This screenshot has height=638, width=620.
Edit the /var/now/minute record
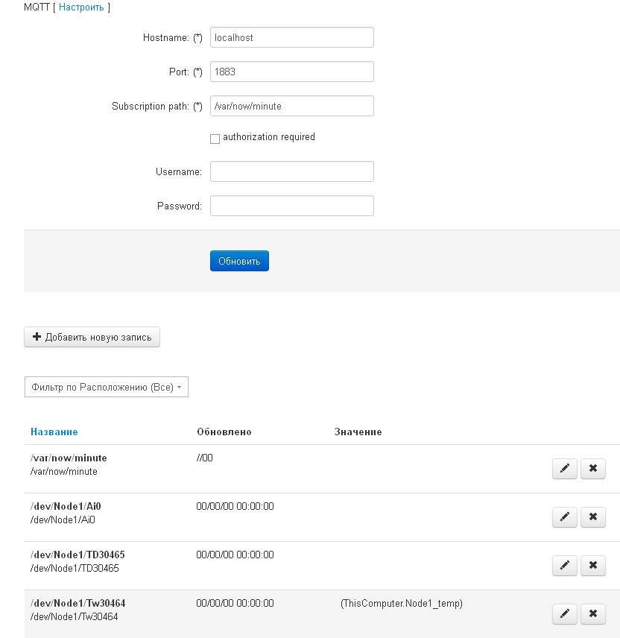(565, 469)
